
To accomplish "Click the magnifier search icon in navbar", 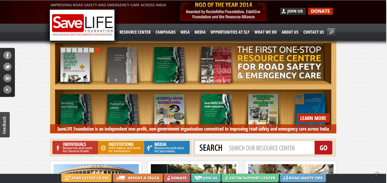I will (331, 32).
